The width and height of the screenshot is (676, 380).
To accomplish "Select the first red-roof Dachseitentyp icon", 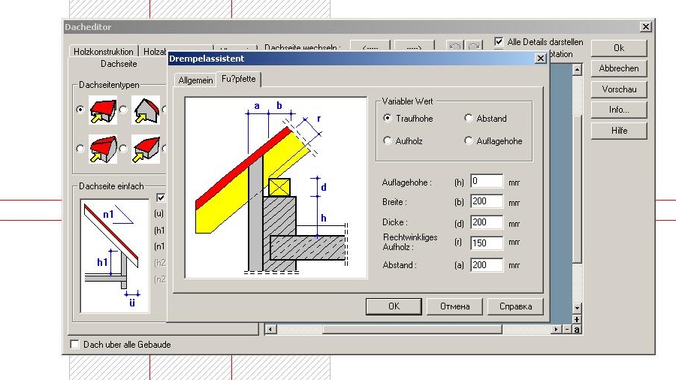I will [x=103, y=110].
